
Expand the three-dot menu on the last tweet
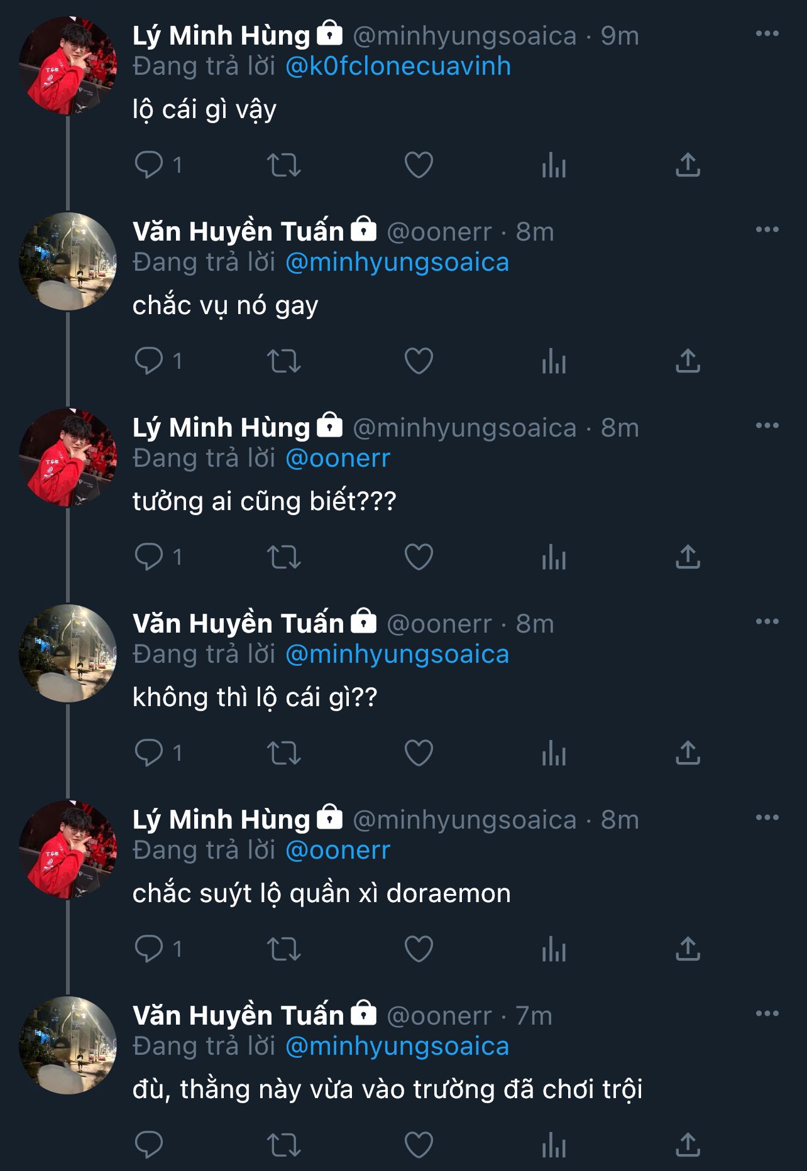(x=767, y=1013)
